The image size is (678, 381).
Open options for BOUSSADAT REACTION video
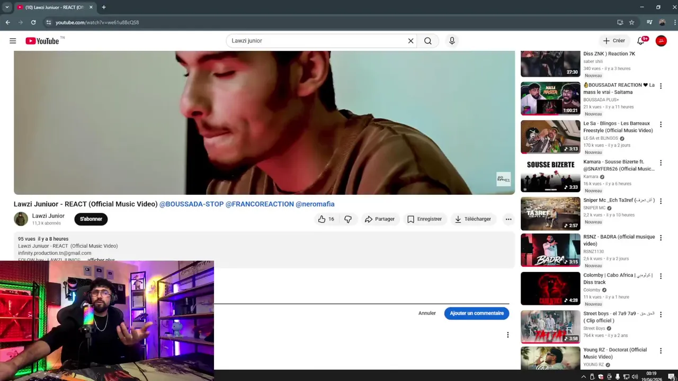pos(661,86)
